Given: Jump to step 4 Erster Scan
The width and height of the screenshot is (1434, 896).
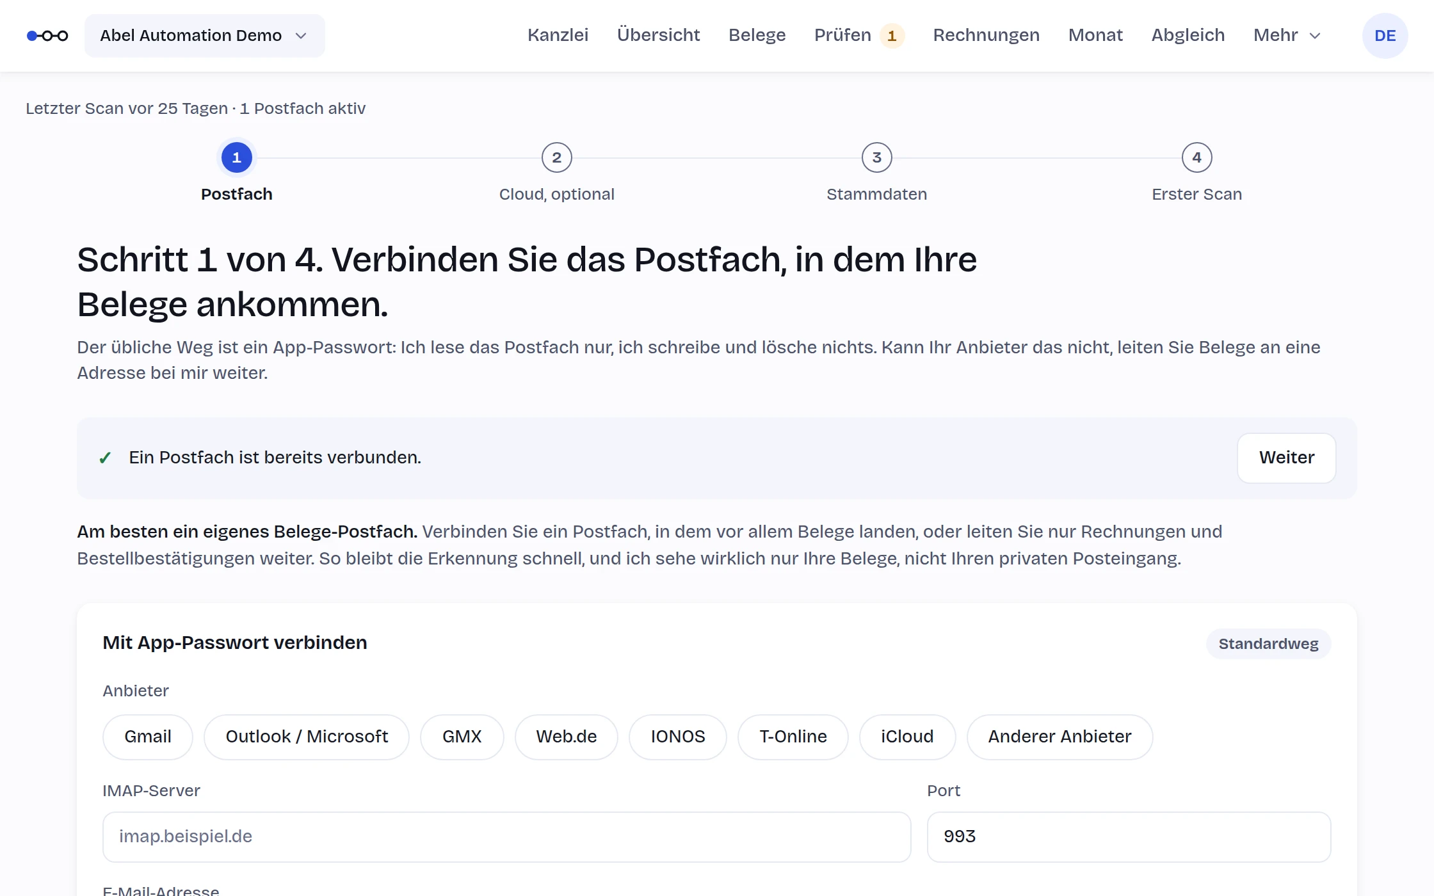Looking at the screenshot, I should (1197, 157).
